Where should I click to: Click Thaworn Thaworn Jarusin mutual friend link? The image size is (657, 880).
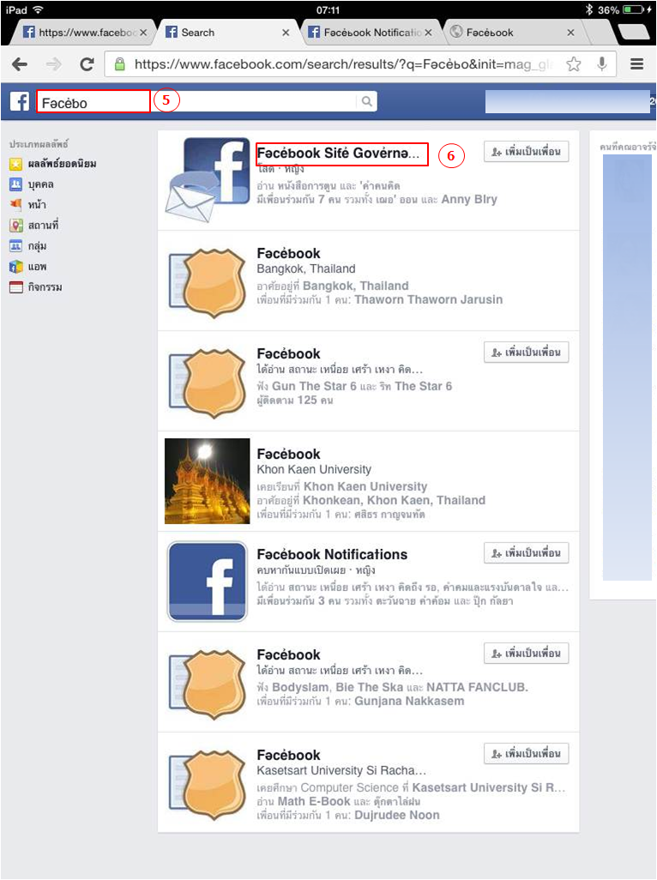pyautogui.click(x=428, y=299)
